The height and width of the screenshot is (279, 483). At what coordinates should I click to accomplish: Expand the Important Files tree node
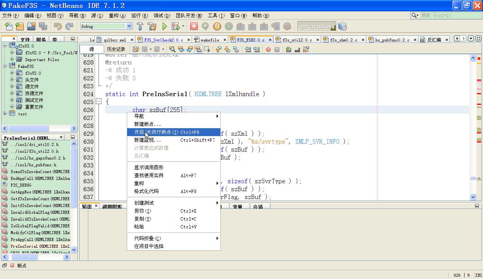point(12,60)
